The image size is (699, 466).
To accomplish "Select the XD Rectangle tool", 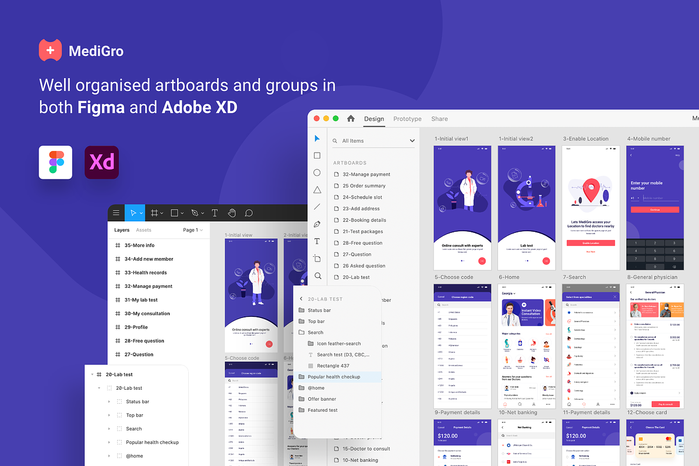I will (317, 156).
